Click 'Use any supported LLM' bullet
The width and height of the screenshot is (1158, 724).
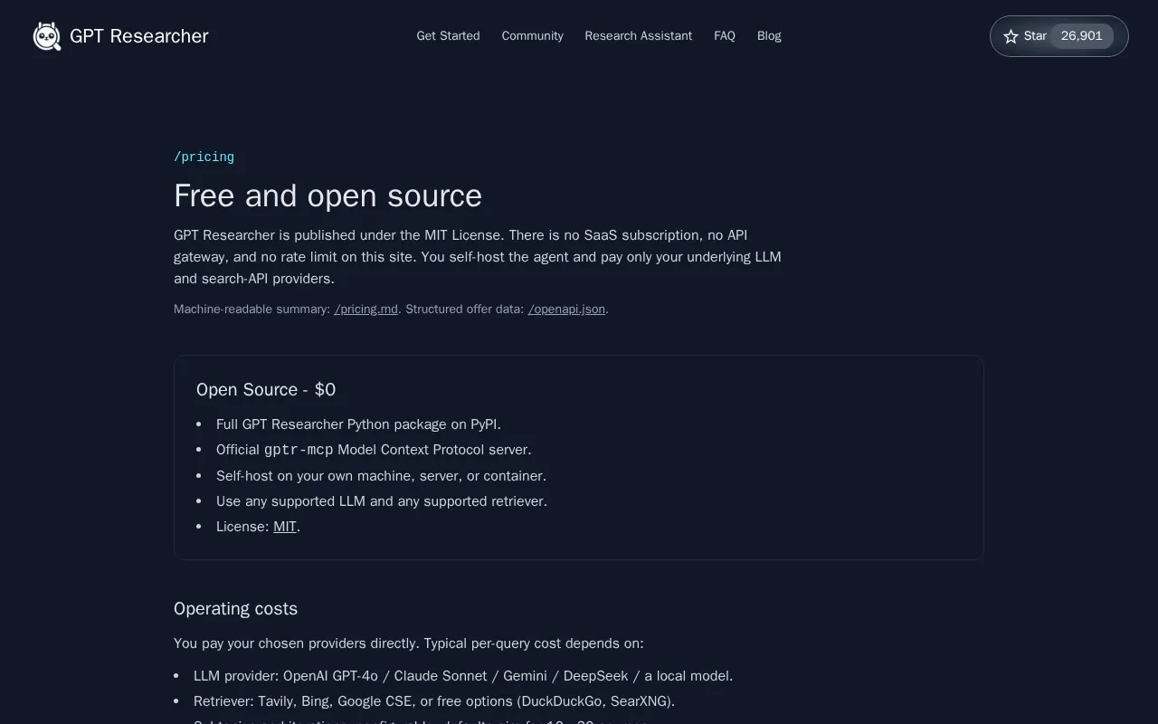[x=382, y=501]
